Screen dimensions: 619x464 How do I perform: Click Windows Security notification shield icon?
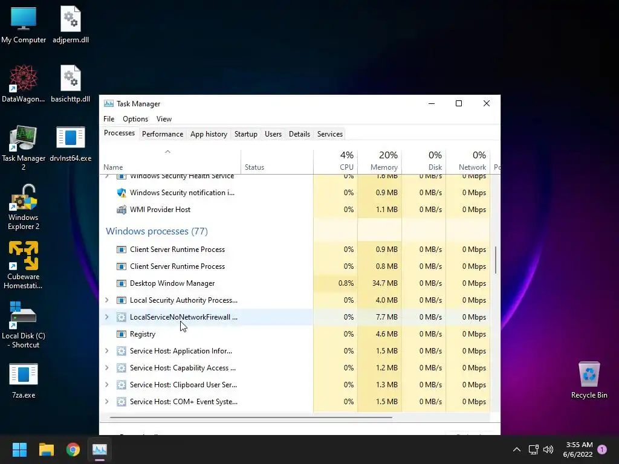121,193
